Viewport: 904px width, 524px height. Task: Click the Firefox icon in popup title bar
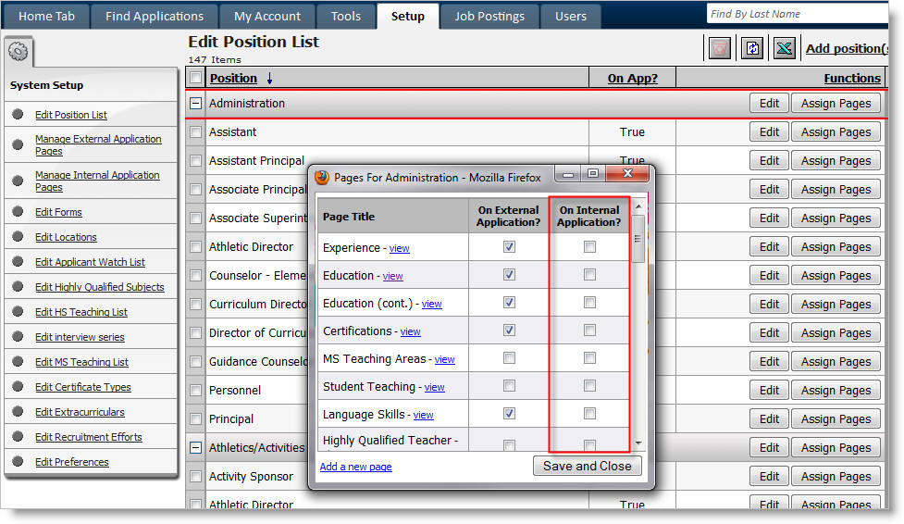[x=322, y=177]
